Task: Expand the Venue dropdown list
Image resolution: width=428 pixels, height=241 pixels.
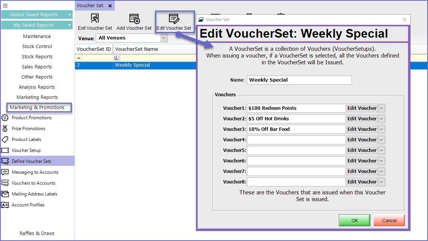Action: [164, 38]
